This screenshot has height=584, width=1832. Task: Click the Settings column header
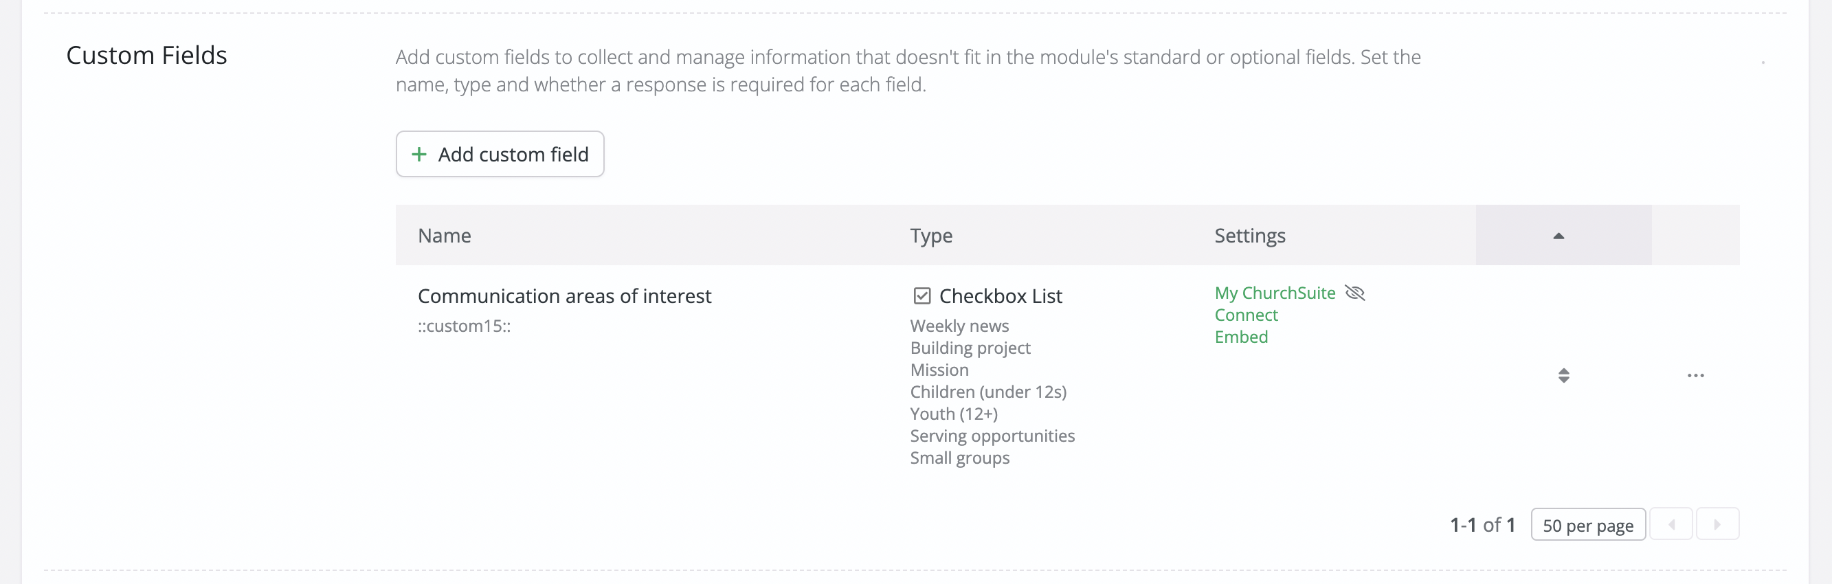[1249, 236]
